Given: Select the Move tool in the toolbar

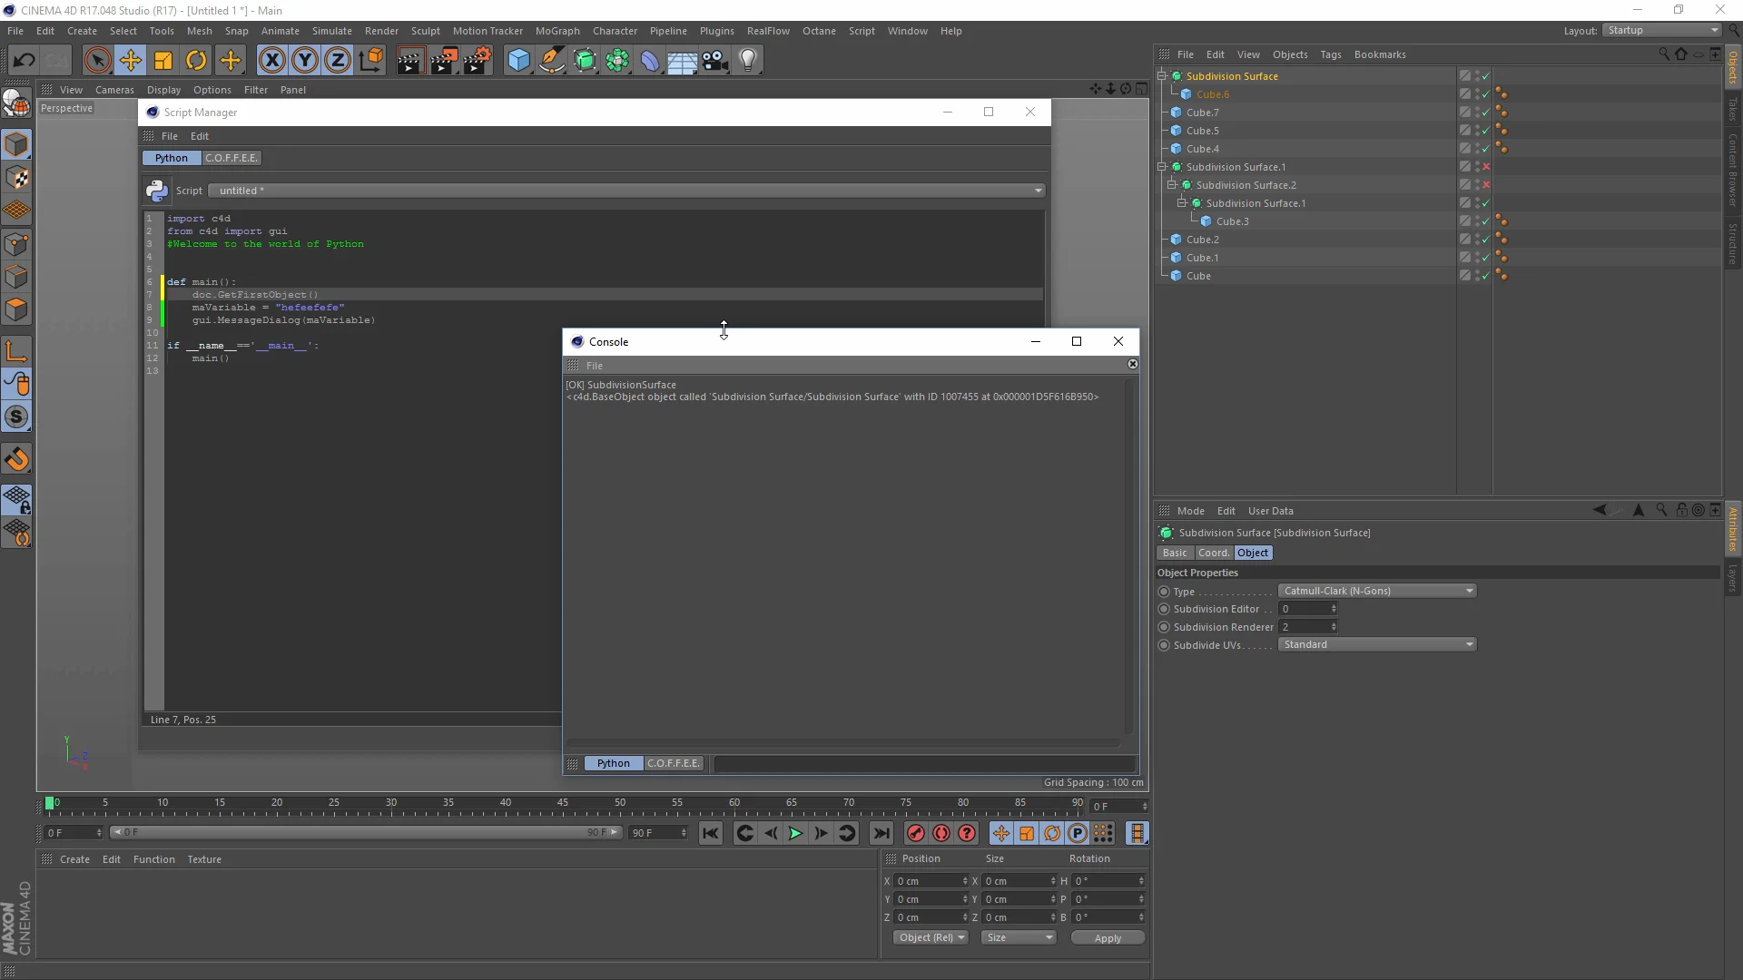Looking at the screenshot, I should pyautogui.click(x=131, y=60).
